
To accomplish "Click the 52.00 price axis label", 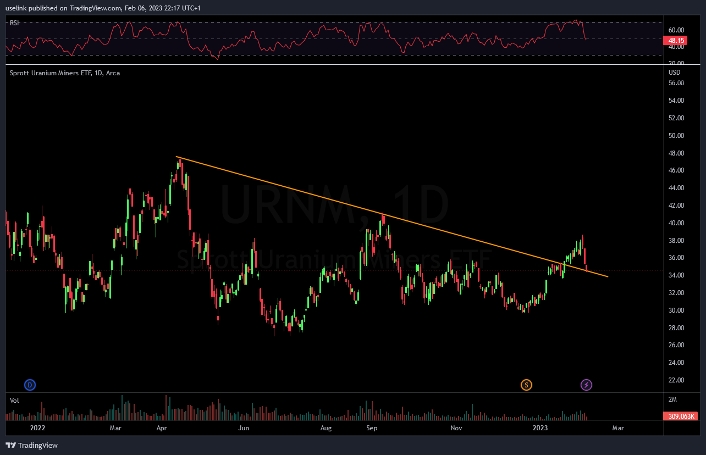I will (676, 118).
